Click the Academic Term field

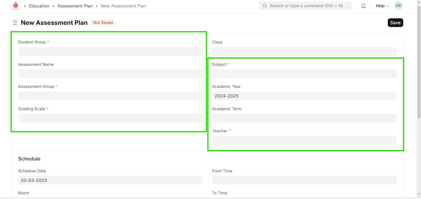tap(304, 118)
